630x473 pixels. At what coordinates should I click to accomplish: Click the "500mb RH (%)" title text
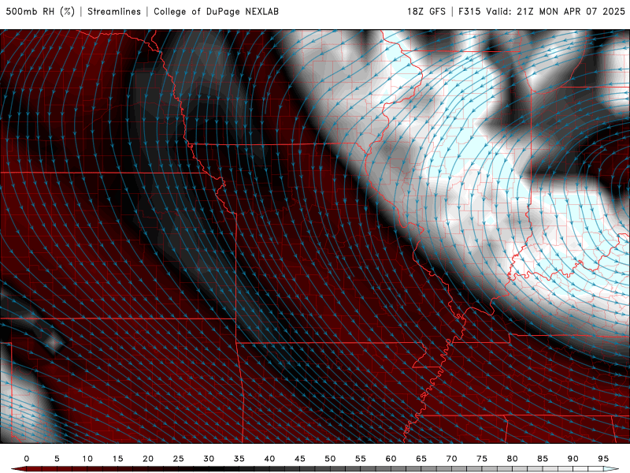coord(40,12)
